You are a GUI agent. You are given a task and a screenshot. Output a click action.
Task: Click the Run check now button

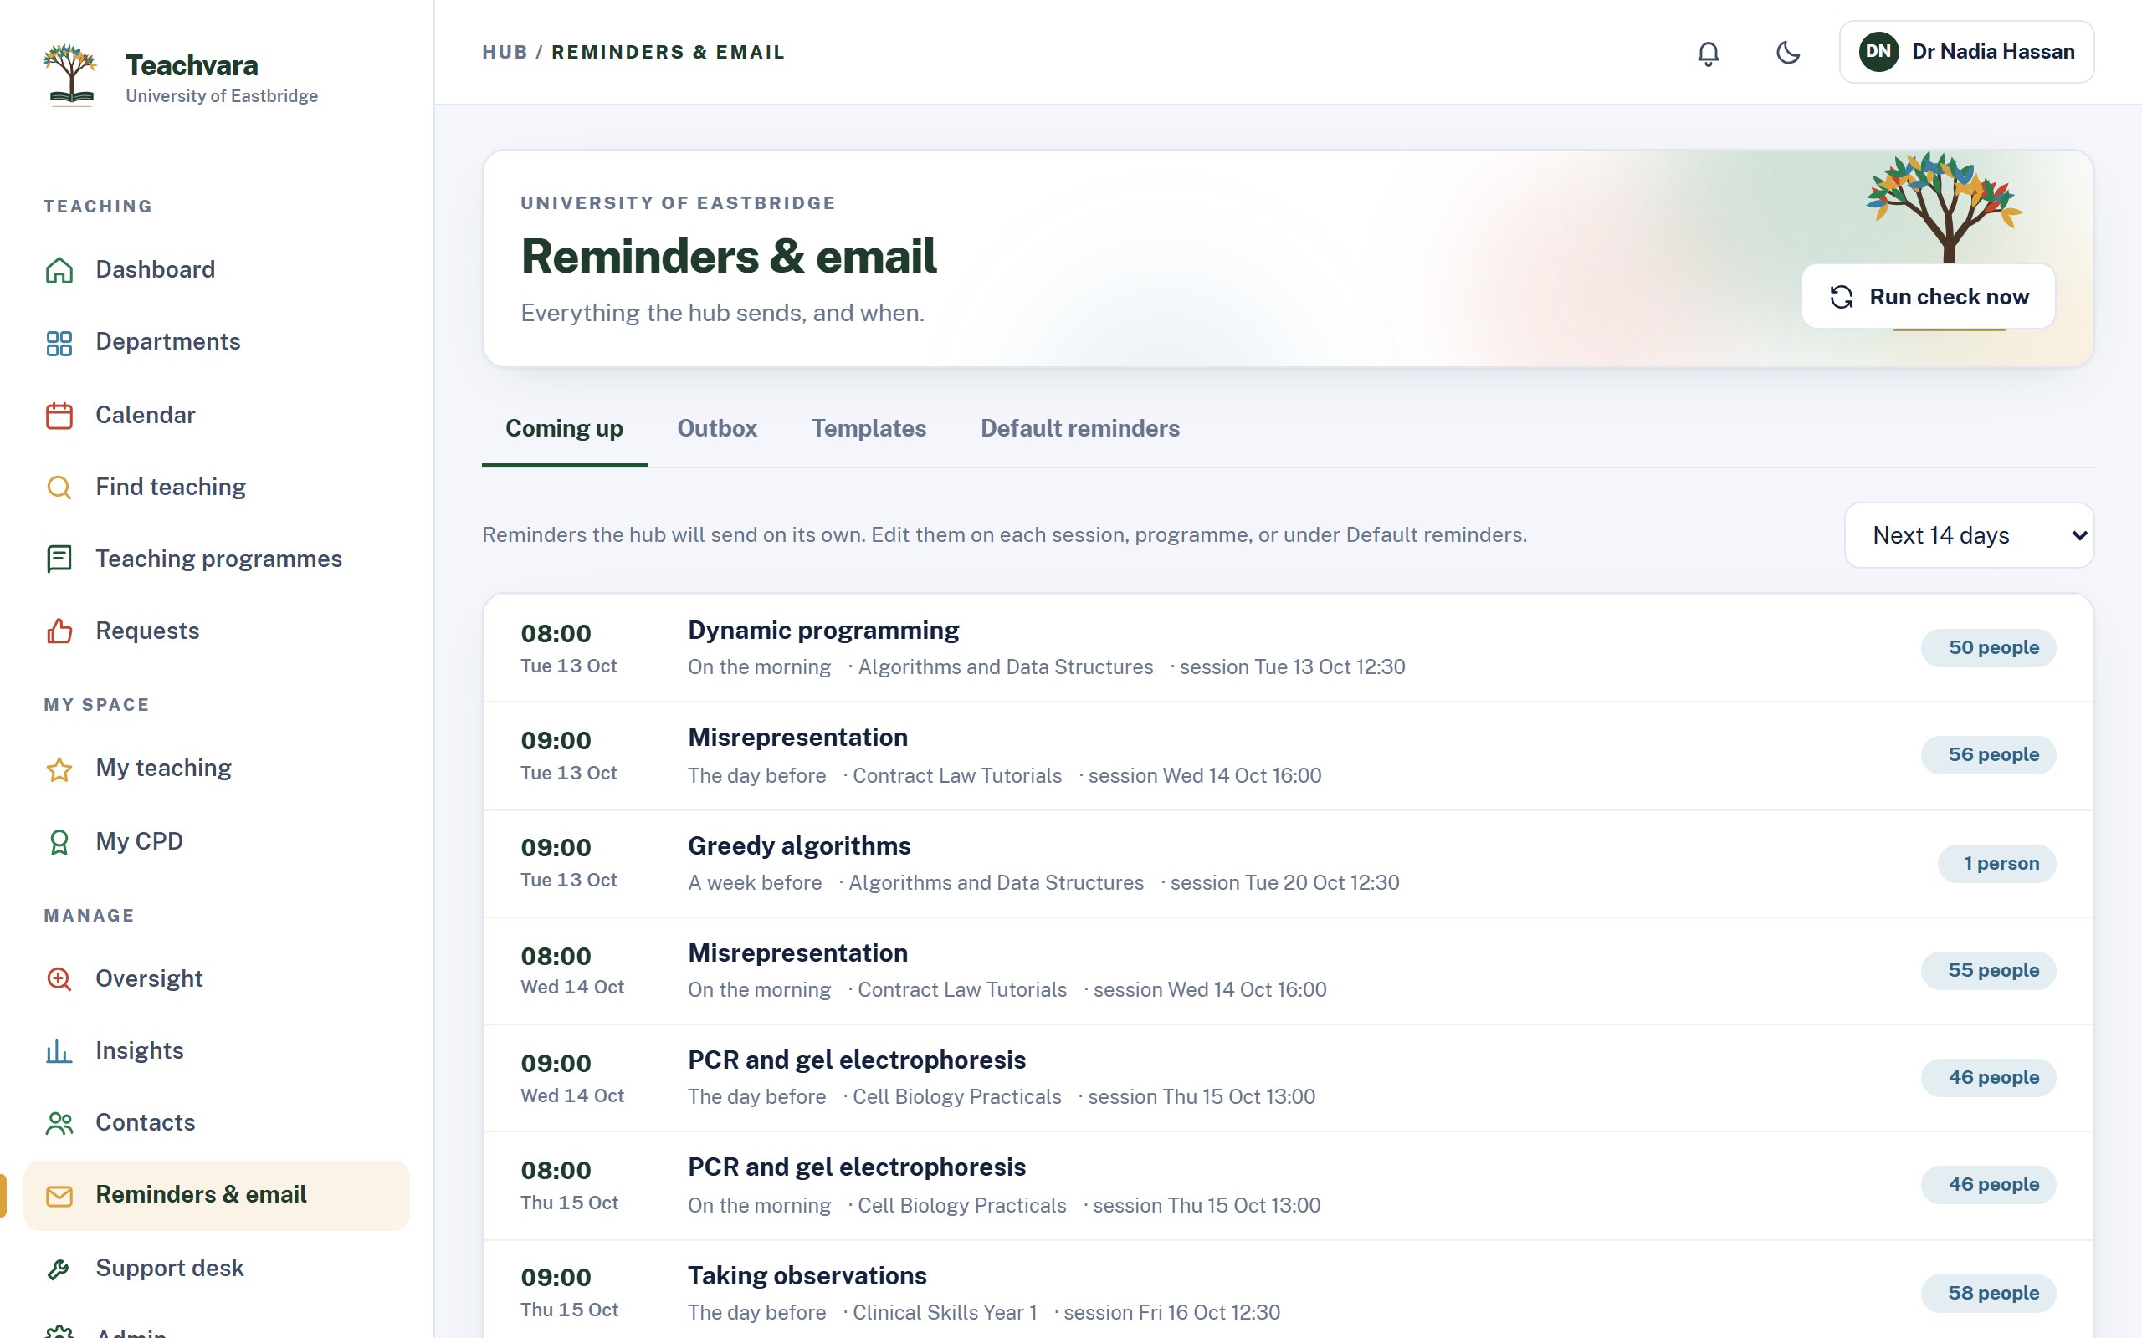pyautogui.click(x=1928, y=296)
